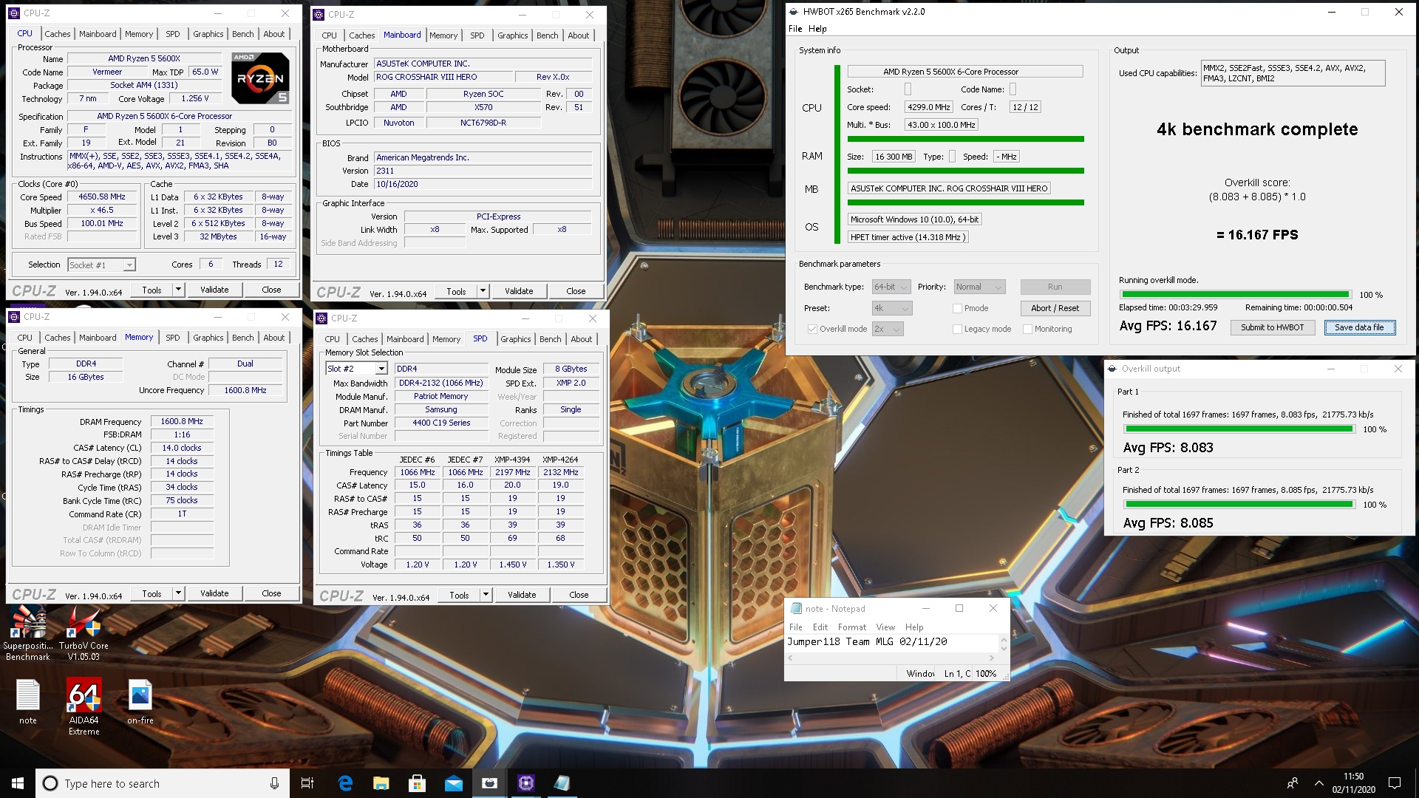Image resolution: width=1419 pixels, height=798 pixels.
Task: Open File Explorer from the taskbar
Action: point(381,783)
